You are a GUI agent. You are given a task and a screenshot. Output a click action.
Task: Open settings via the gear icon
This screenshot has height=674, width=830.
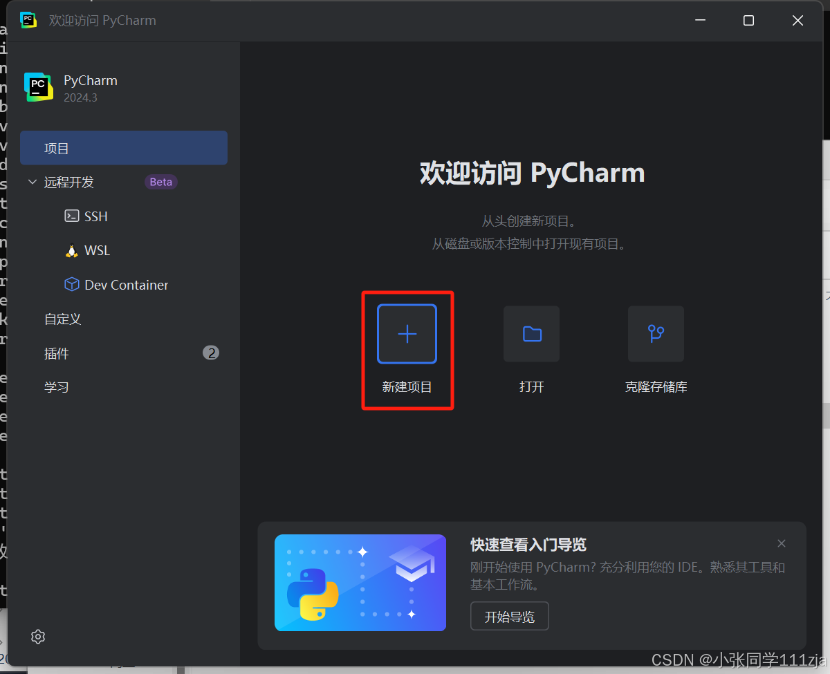pyautogui.click(x=38, y=637)
